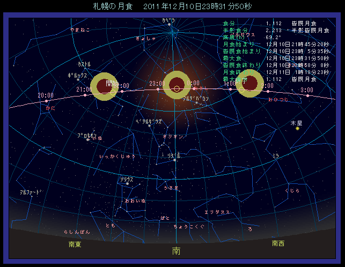Screen dimensions: 345x267
Task: Select the やまねこ constellation label
Action: pyautogui.click(x=80, y=30)
